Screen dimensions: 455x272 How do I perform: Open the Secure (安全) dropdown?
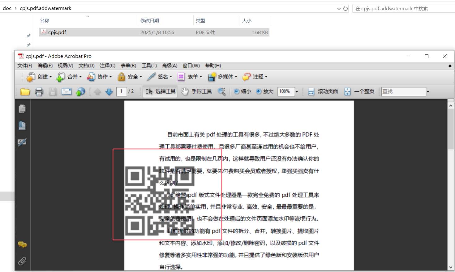pyautogui.click(x=130, y=77)
